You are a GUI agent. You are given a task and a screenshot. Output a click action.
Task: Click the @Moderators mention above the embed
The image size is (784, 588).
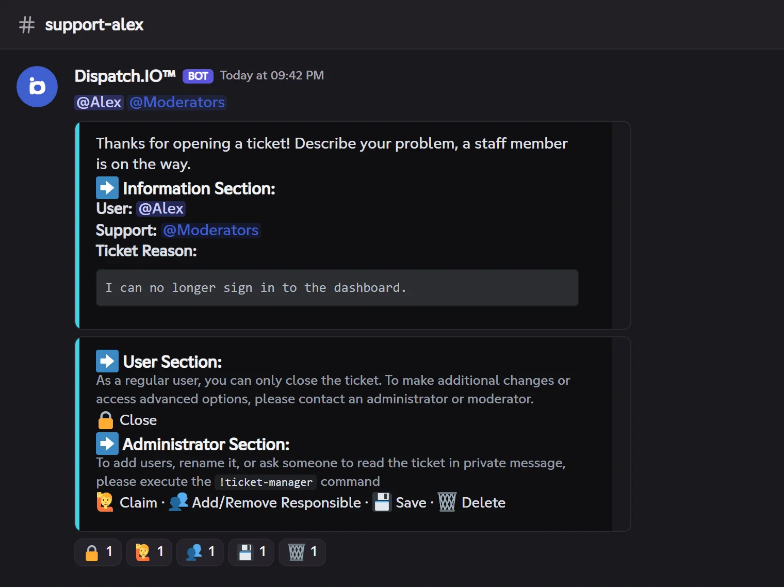tap(177, 102)
